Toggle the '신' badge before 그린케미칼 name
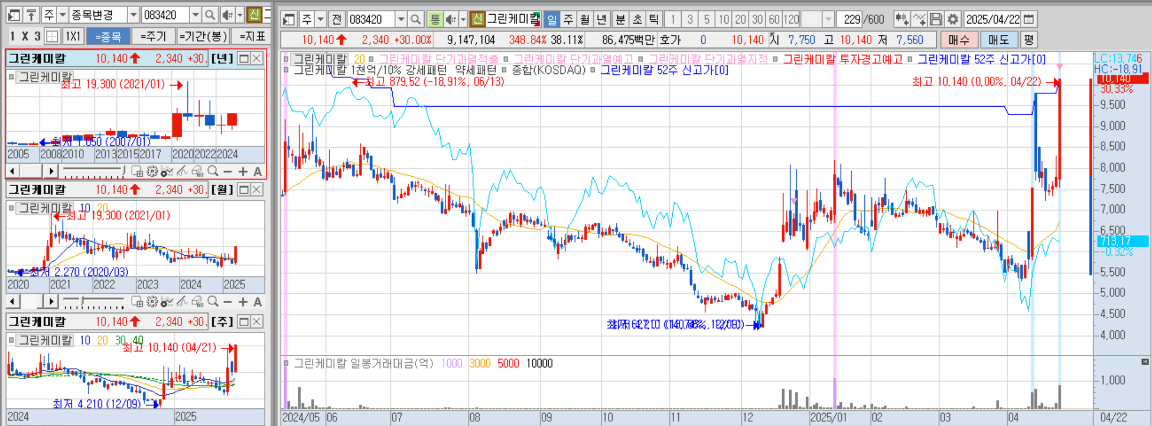Image resolution: width=1152 pixels, height=426 pixels. pyautogui.click(x=477, y=19)
